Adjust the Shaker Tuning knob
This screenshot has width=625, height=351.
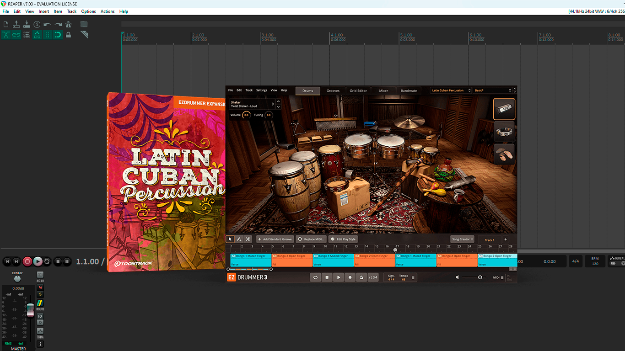(x=269, y=115)
